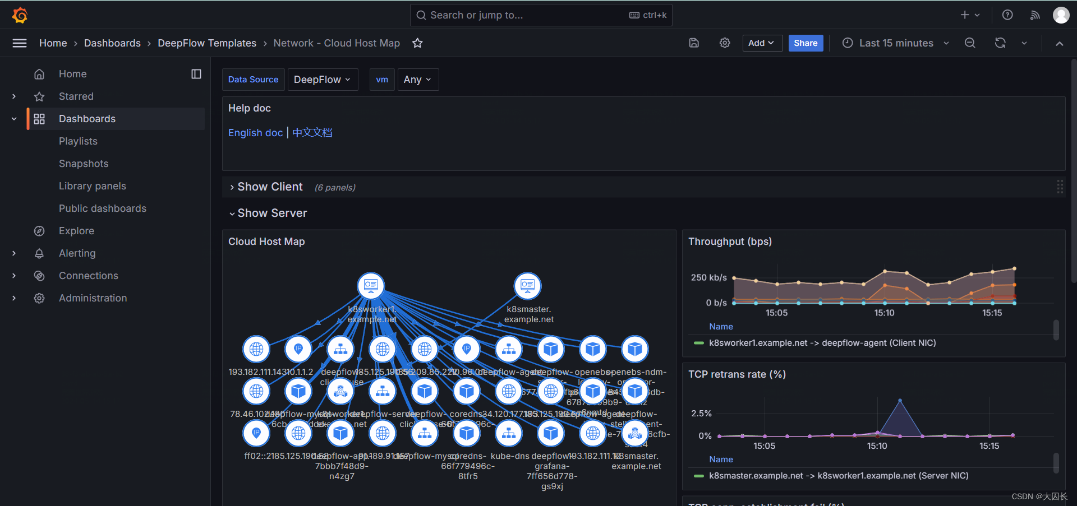This screenshot has width=1077, height=506.
Task: Open Playlists in sidebar
Action: [x=78, y=141]
